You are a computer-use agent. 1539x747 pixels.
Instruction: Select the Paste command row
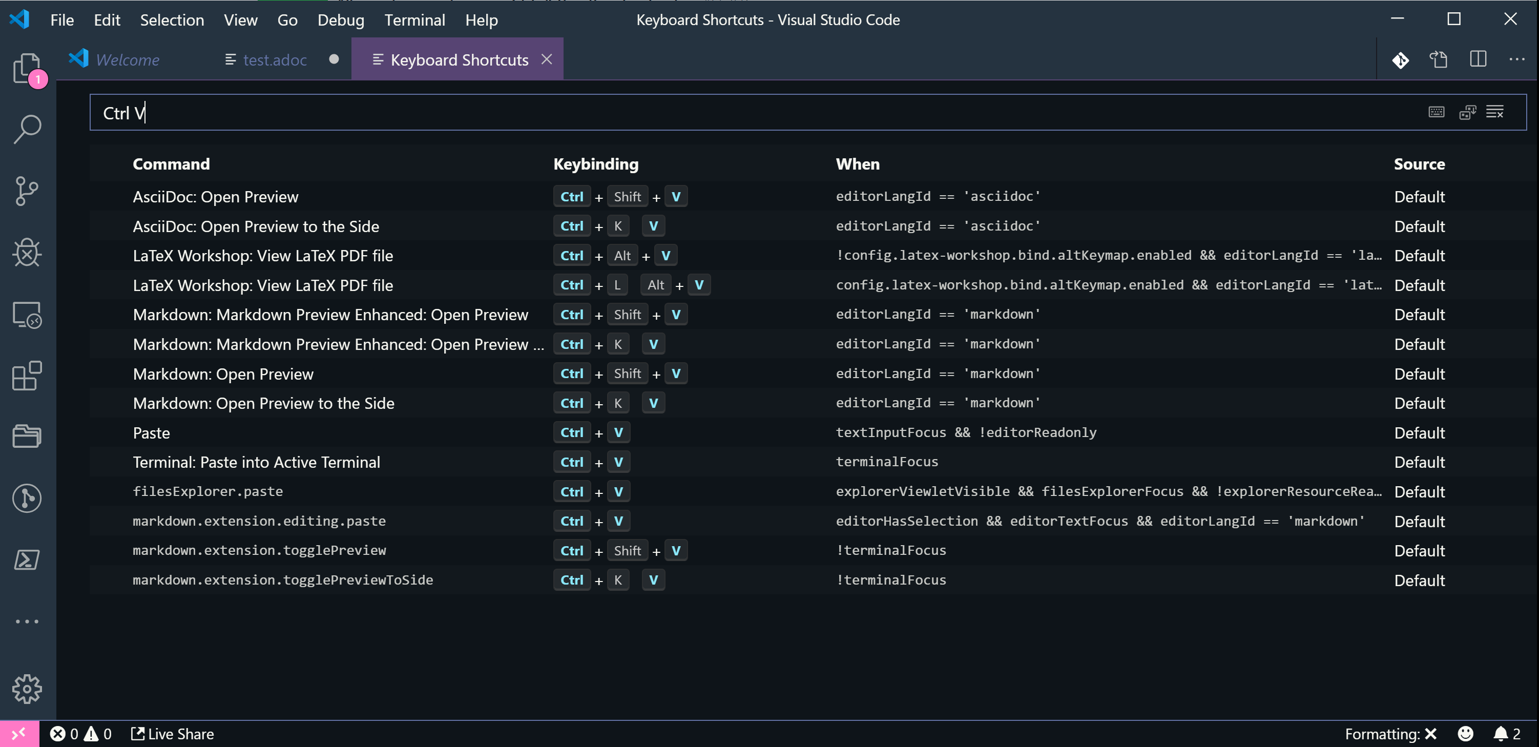tap(151, 432)
